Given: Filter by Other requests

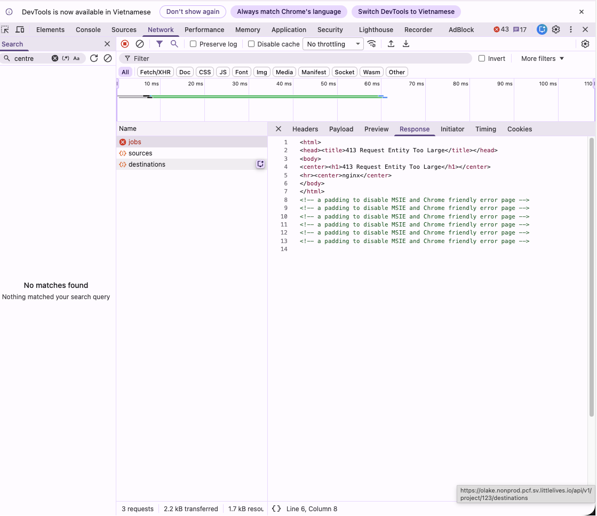Looking at the screenshot, I should [x=397, y=72].
